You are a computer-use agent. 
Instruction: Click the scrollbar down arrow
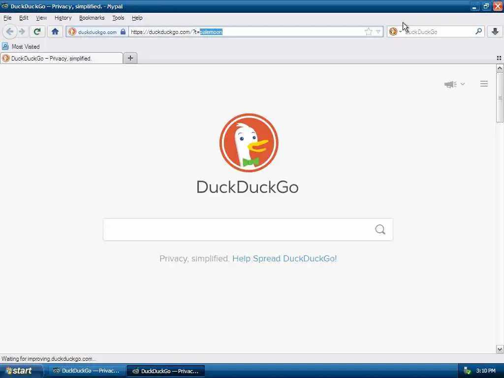tap(500, 349)
